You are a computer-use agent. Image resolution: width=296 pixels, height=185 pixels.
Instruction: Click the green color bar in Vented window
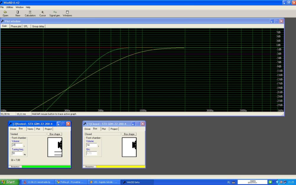coord(46,166)
